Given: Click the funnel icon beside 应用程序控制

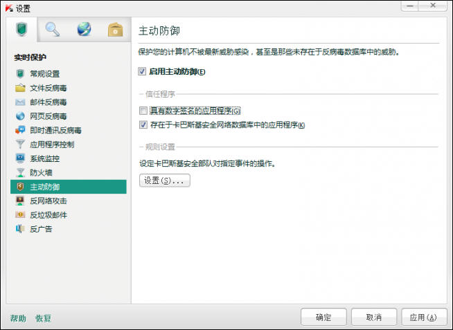Looking at the screenshot, I should pyautogui.click(x=20, y=144).
